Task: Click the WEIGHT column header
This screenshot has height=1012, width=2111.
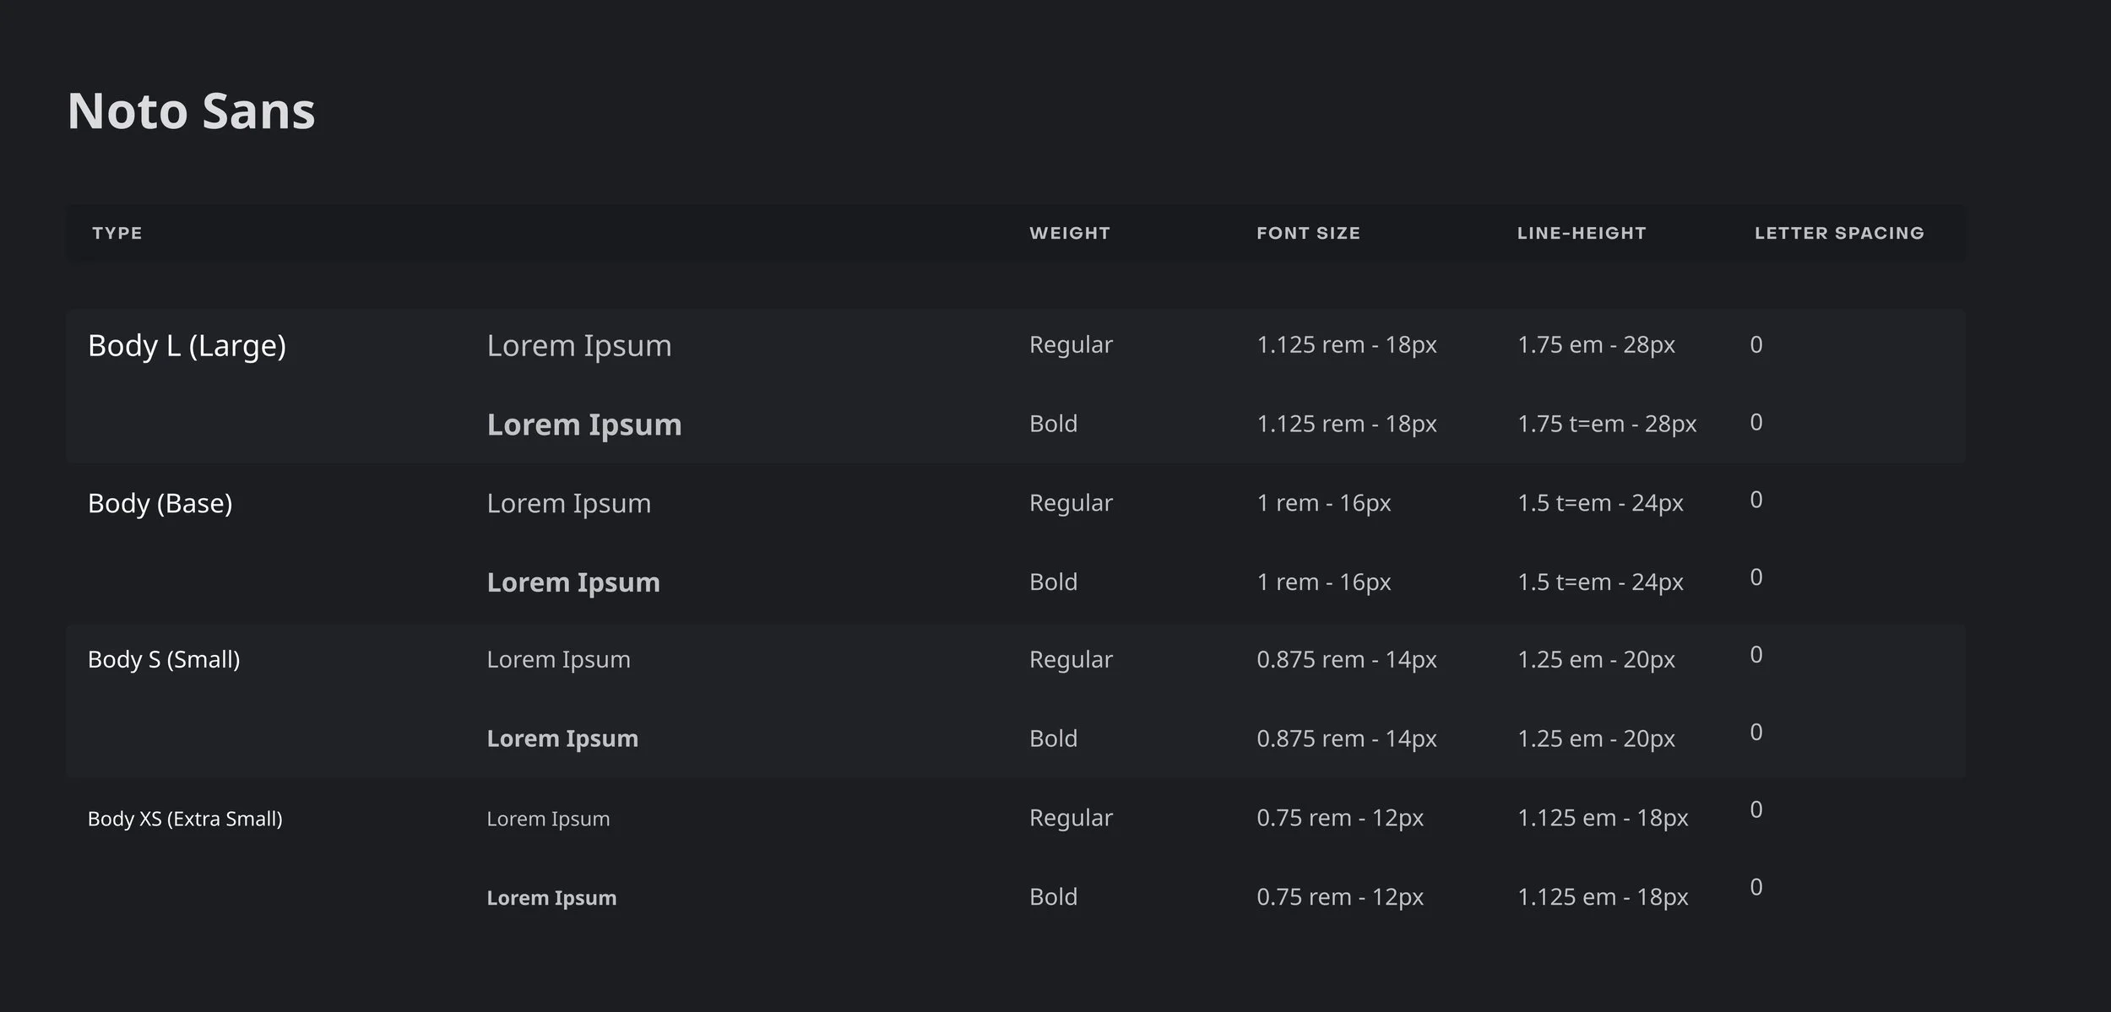Action: click(1069, 233)
